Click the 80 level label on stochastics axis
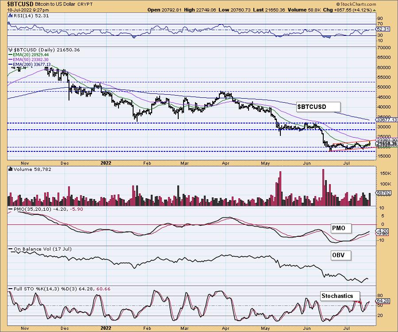This screenshot has width=398, height=332. (380, 296)
